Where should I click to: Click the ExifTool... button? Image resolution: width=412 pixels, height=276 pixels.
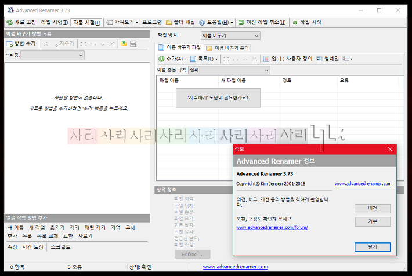192,254
